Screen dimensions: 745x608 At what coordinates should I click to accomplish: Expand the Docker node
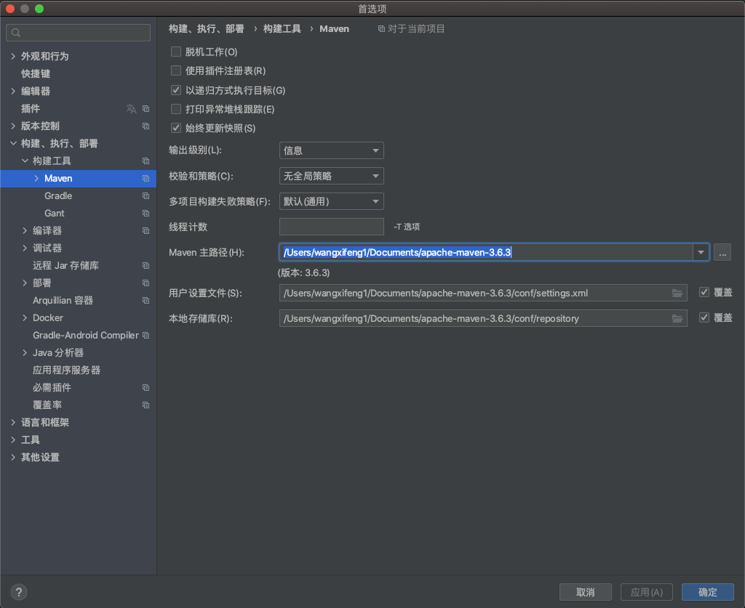[25, 317]
